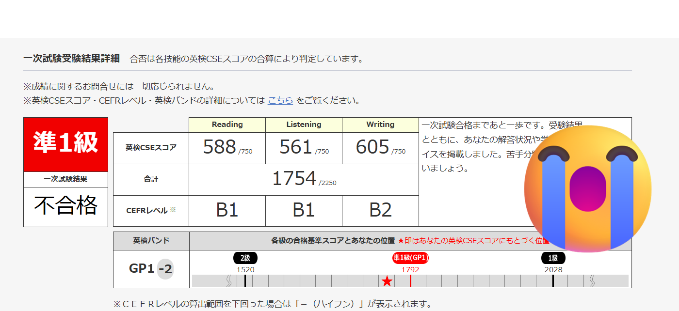
Task: Click the red 準1級(GP1) badge on scale
Action: (x=410, y=258)
